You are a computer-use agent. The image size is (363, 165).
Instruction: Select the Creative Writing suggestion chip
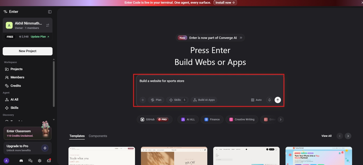point(242,119)
